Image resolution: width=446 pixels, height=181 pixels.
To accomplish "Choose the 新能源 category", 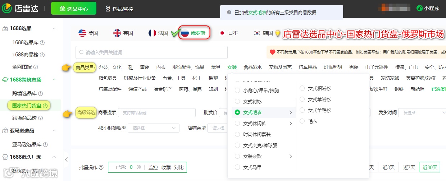I will tap(418, 89).
